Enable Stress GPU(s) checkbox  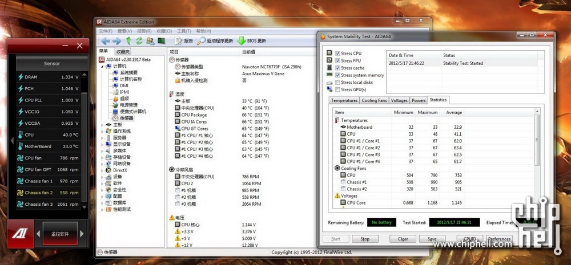click(x=337, y=90)
